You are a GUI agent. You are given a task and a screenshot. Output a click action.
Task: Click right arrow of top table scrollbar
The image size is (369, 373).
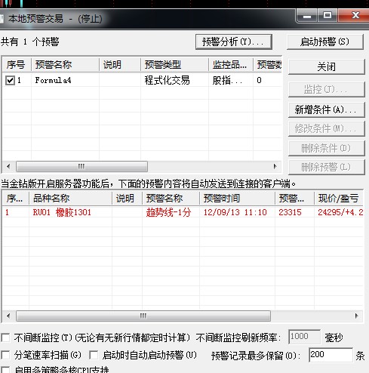[275, 166]
